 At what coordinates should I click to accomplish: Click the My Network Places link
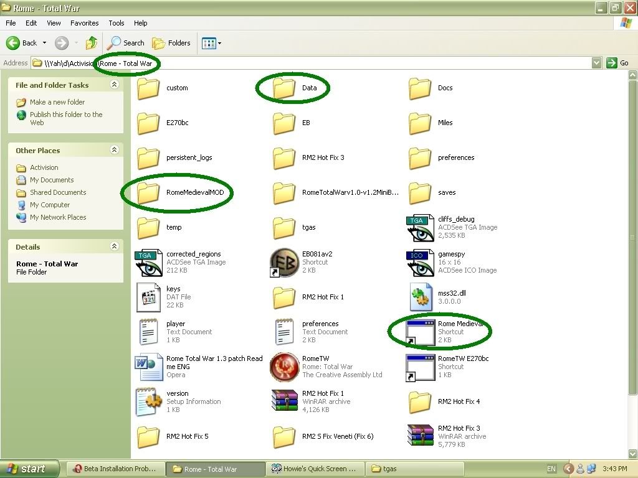tap(58, 217)
